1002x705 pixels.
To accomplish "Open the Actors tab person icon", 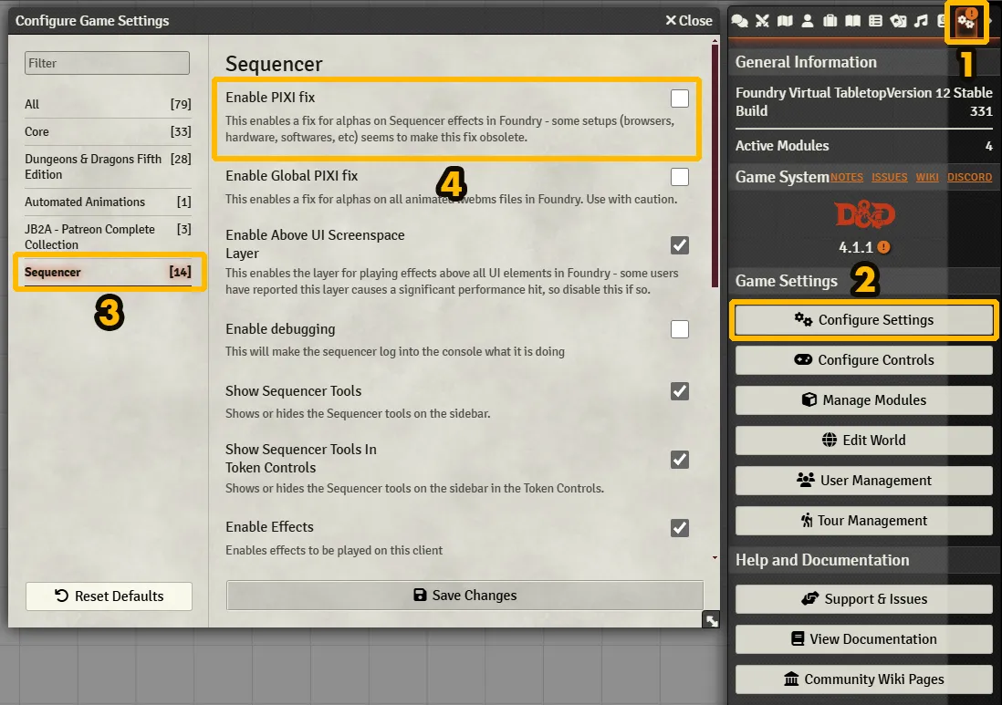I will (x=808, y=21).
